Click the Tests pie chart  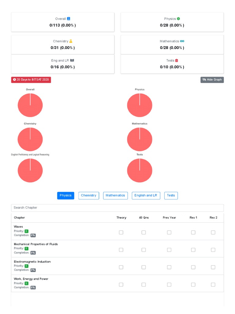coord(140,170)
